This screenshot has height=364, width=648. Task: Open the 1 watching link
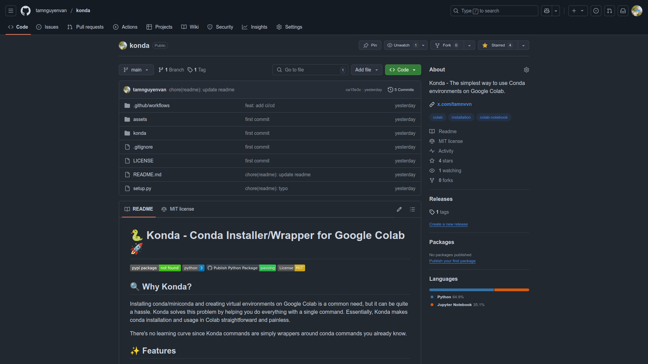click(446, 171)
